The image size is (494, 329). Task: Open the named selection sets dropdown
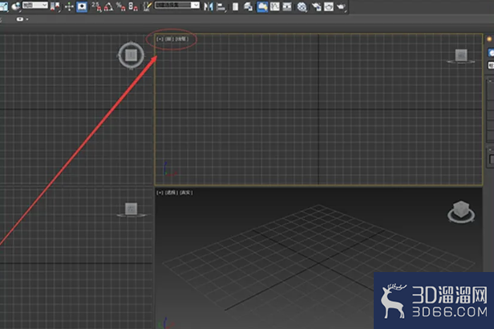tap(177, 6)
